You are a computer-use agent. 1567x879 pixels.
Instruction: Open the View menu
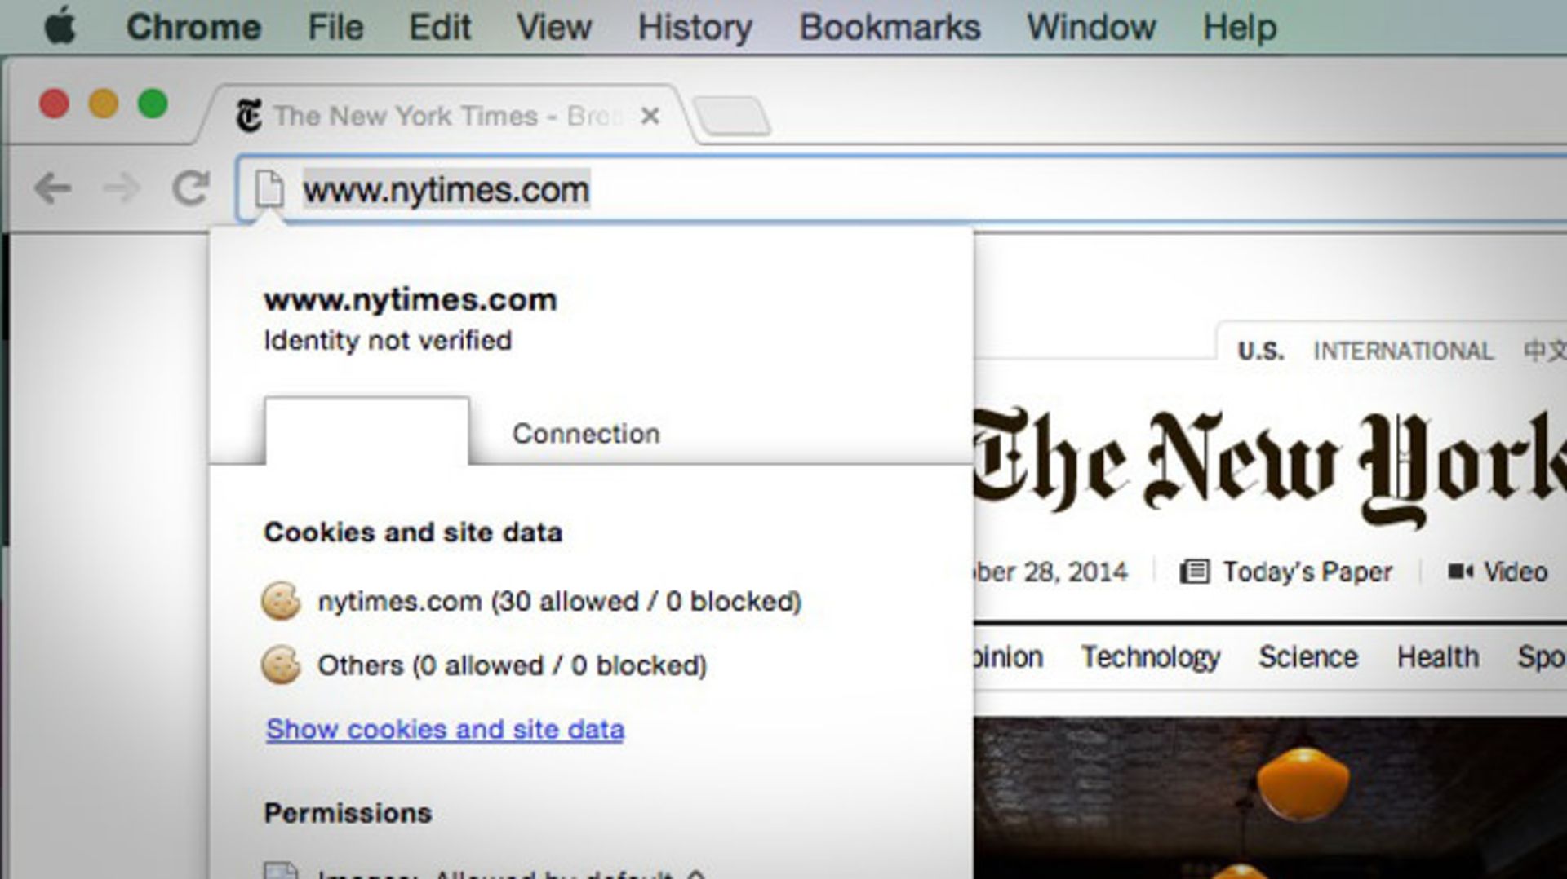coord(553,27)
